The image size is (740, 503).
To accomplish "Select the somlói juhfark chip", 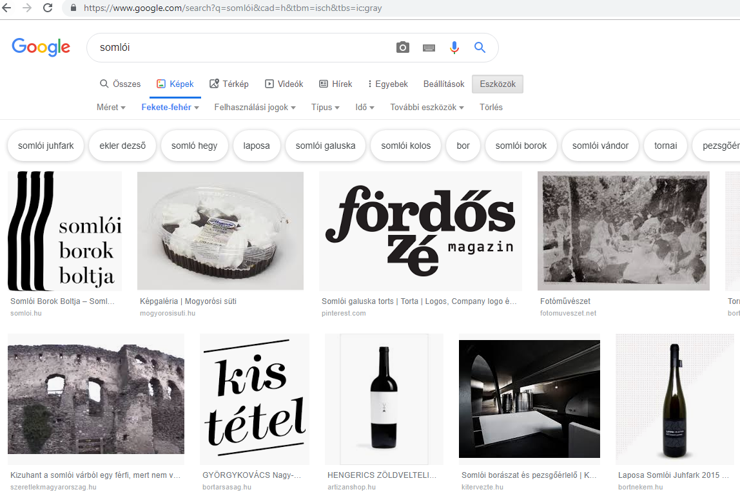I will (46, 146).
